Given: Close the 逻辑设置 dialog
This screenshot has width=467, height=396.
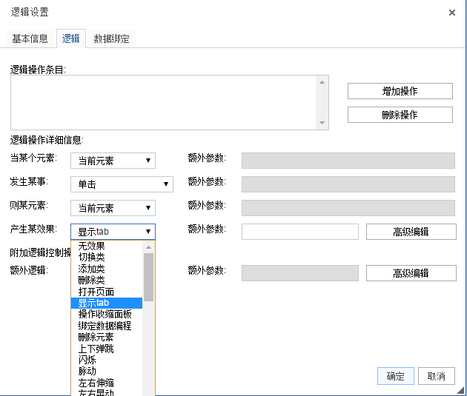Looking at the screenshot, I should click(x=452, y=13).
